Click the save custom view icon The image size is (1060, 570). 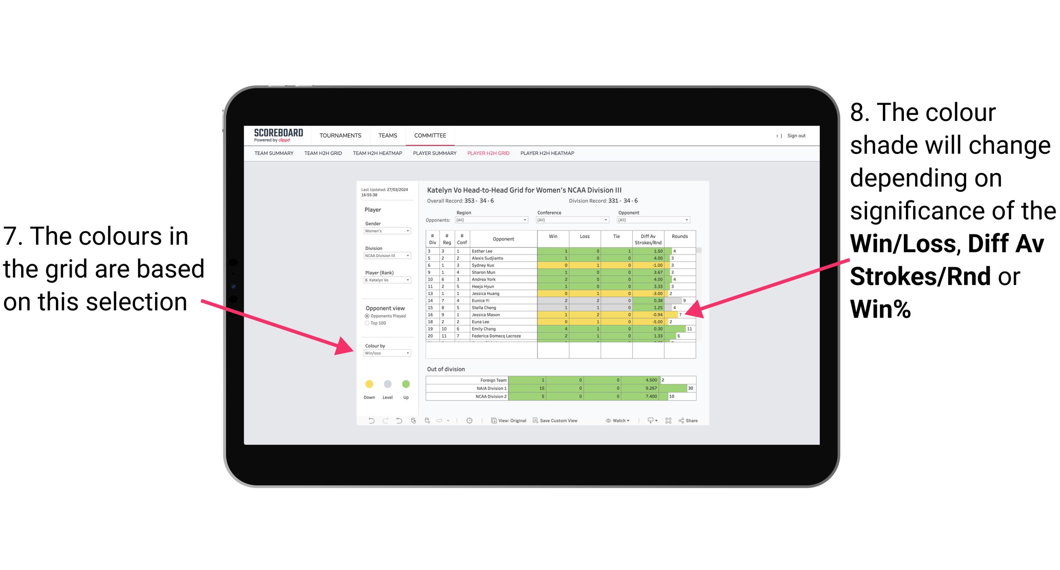(x=534, y=421)
